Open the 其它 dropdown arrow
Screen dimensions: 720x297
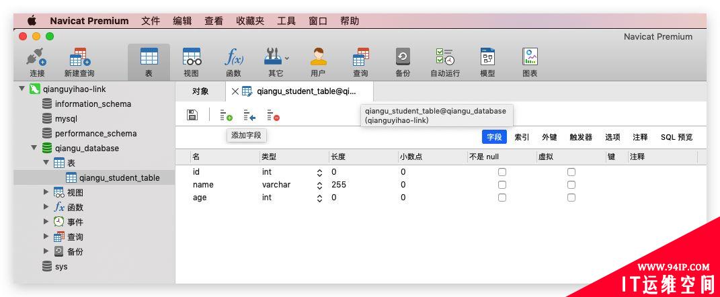pyautogui.click(x=288, y=58)
